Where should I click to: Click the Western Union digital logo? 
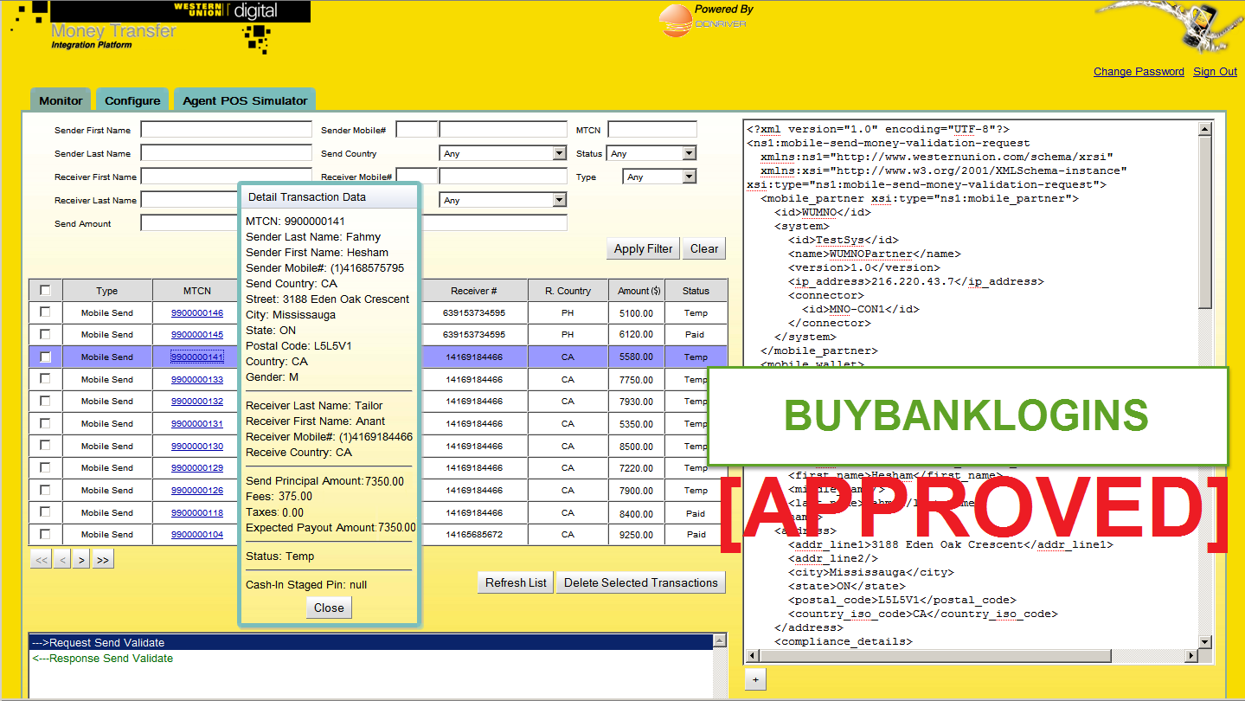pos(225,10)
